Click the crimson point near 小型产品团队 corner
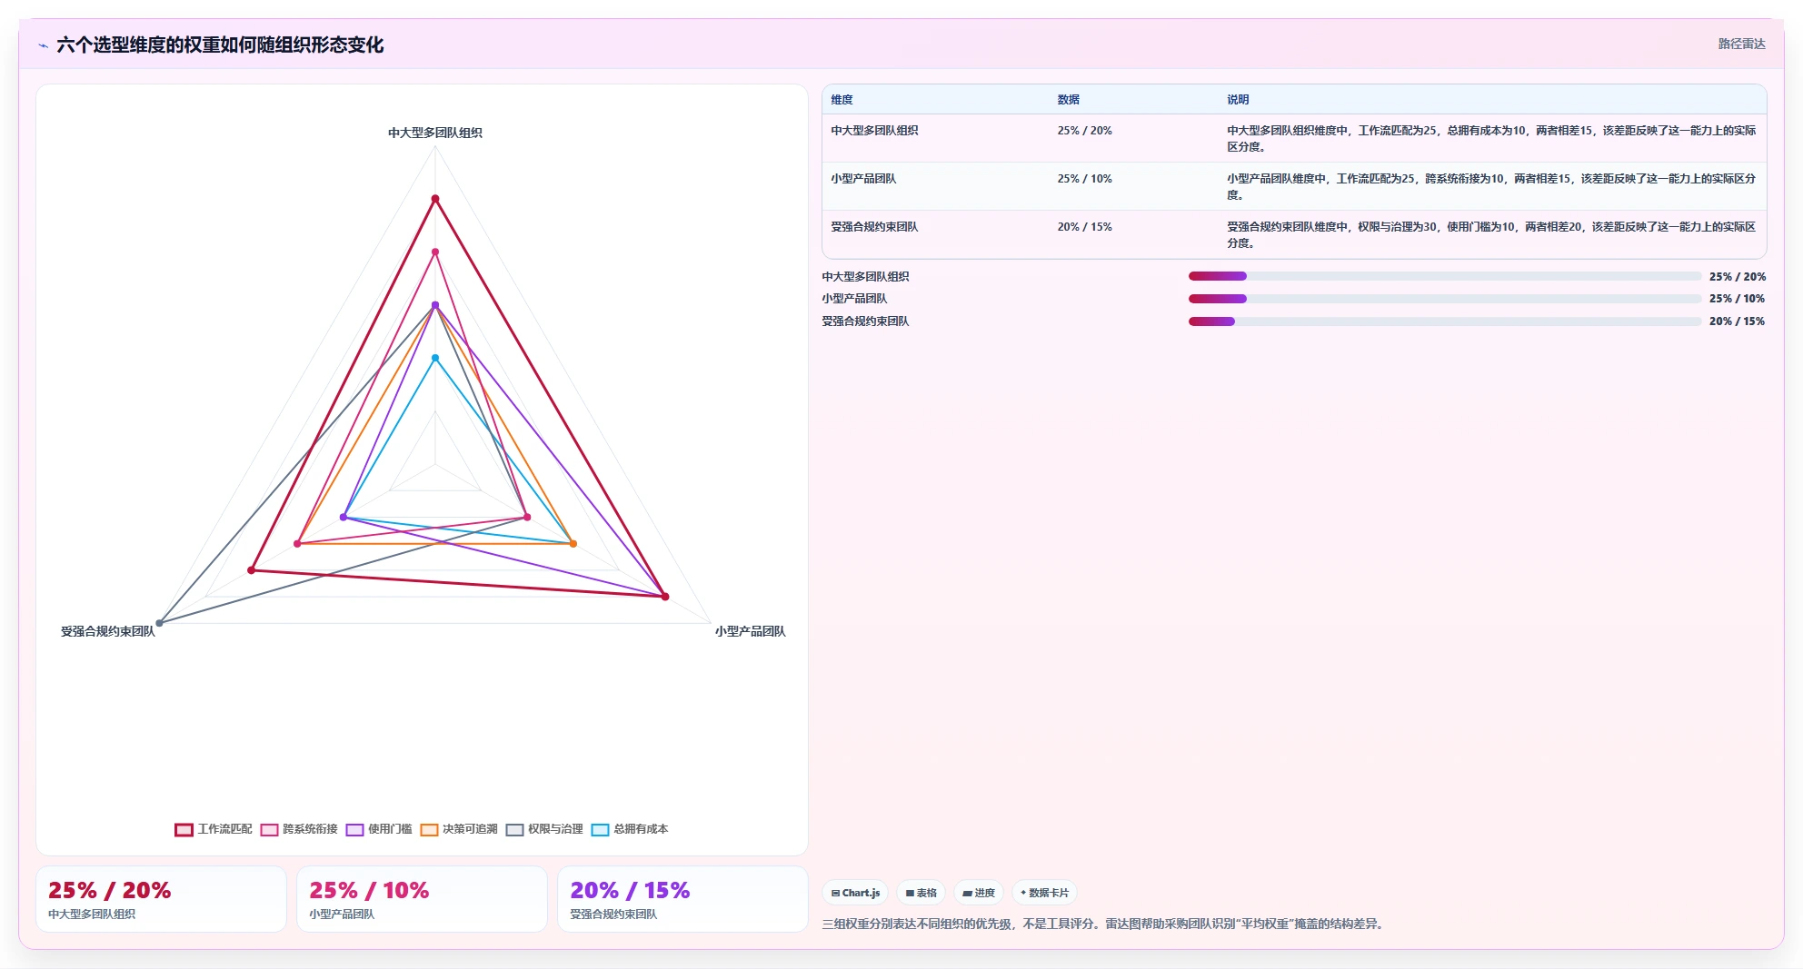1803x969 pixels. 665,597
